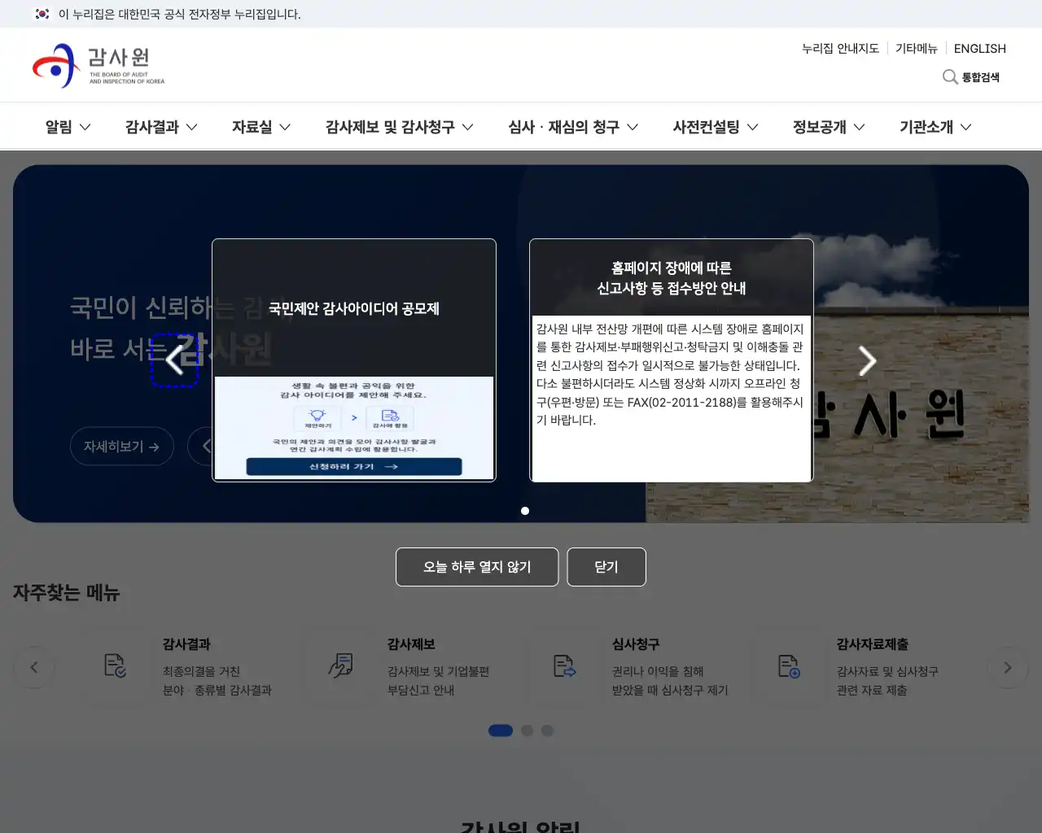This screenshot has width=1042, height=833.
Task: Open 누리집 안내지도 link
Action: [840, 49]
